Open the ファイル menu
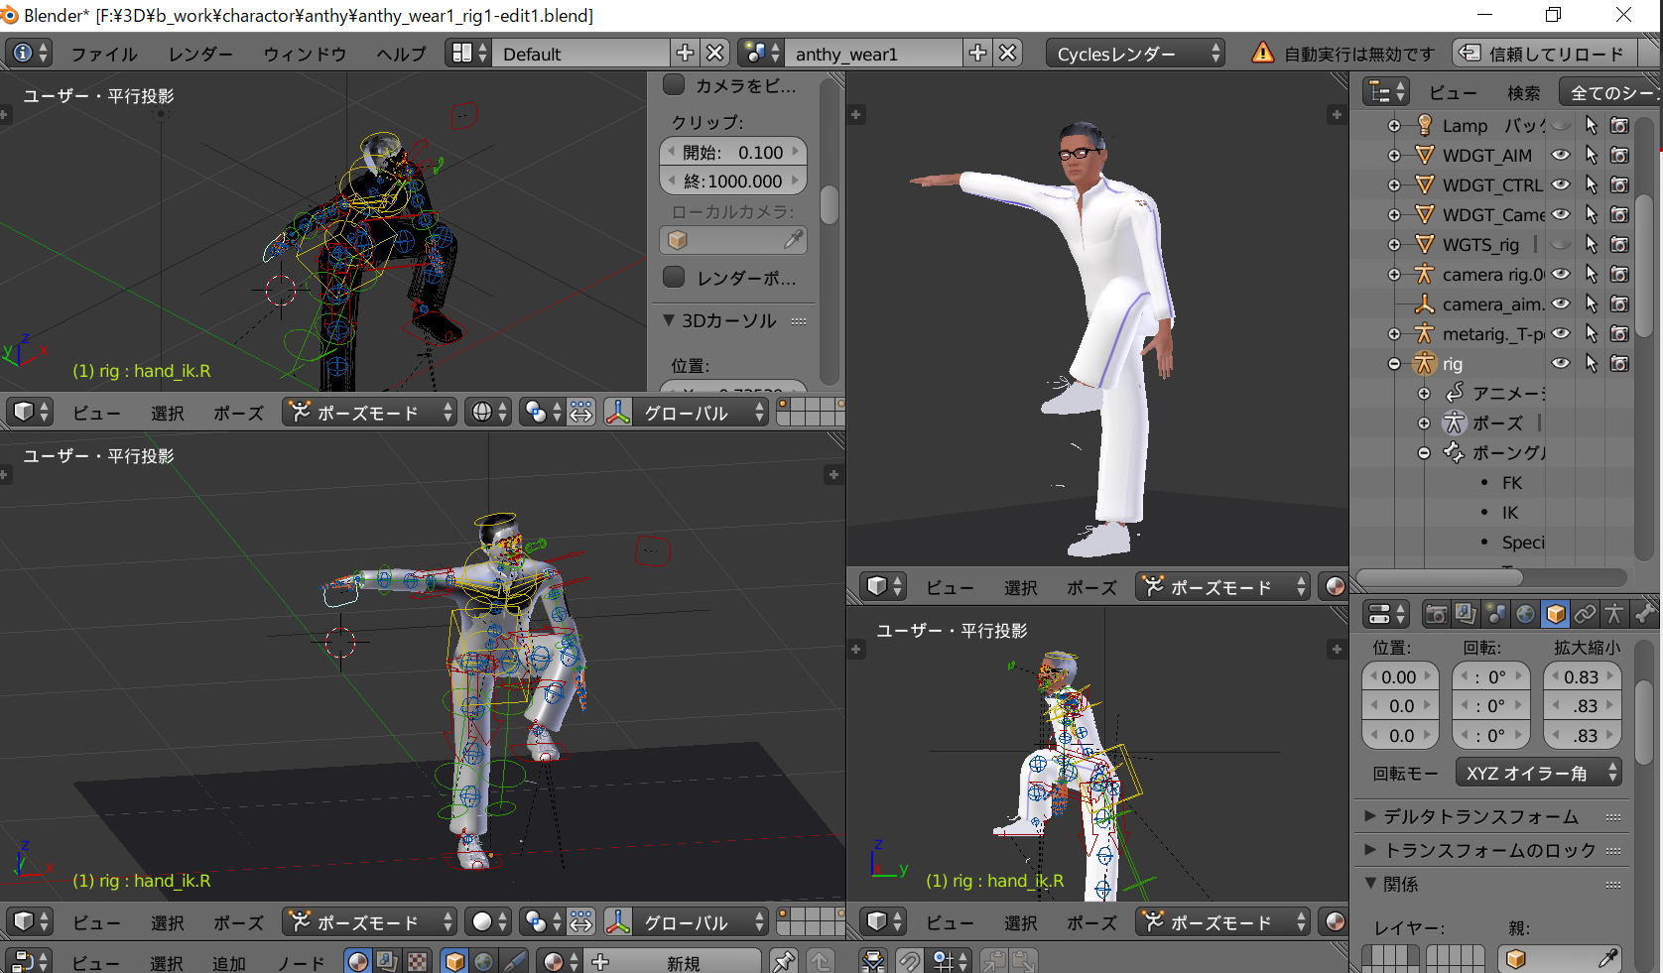 (103, 54)
